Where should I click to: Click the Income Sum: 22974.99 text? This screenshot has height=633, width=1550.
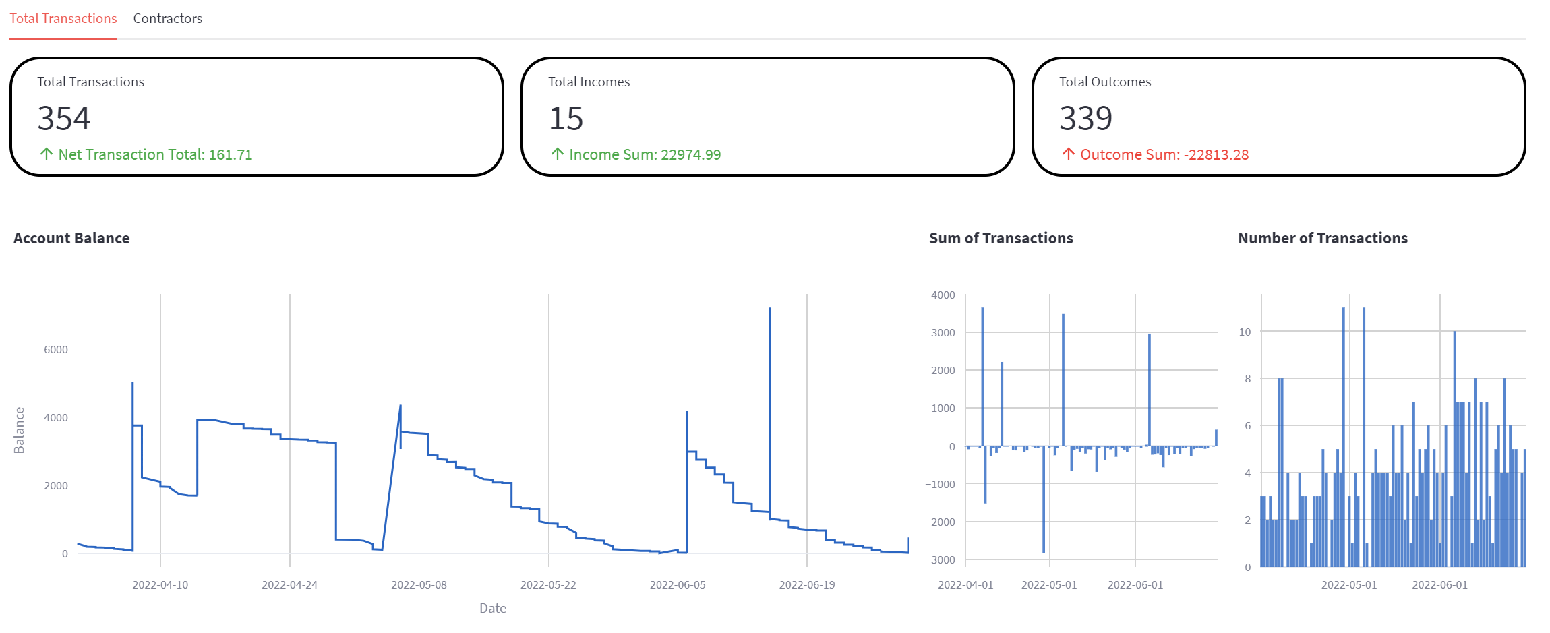pyautogui.click(x=645, y=155)
